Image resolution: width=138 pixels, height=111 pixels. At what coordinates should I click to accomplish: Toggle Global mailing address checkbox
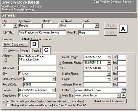tap(8, 101)
